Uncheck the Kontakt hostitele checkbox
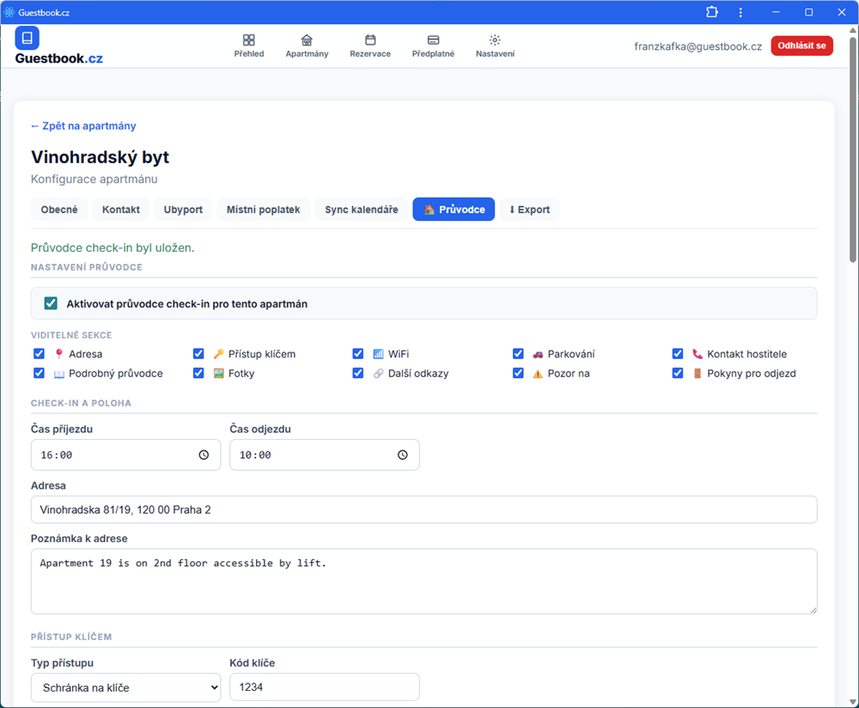Viewport: 859px width, 708px height. 678,353
